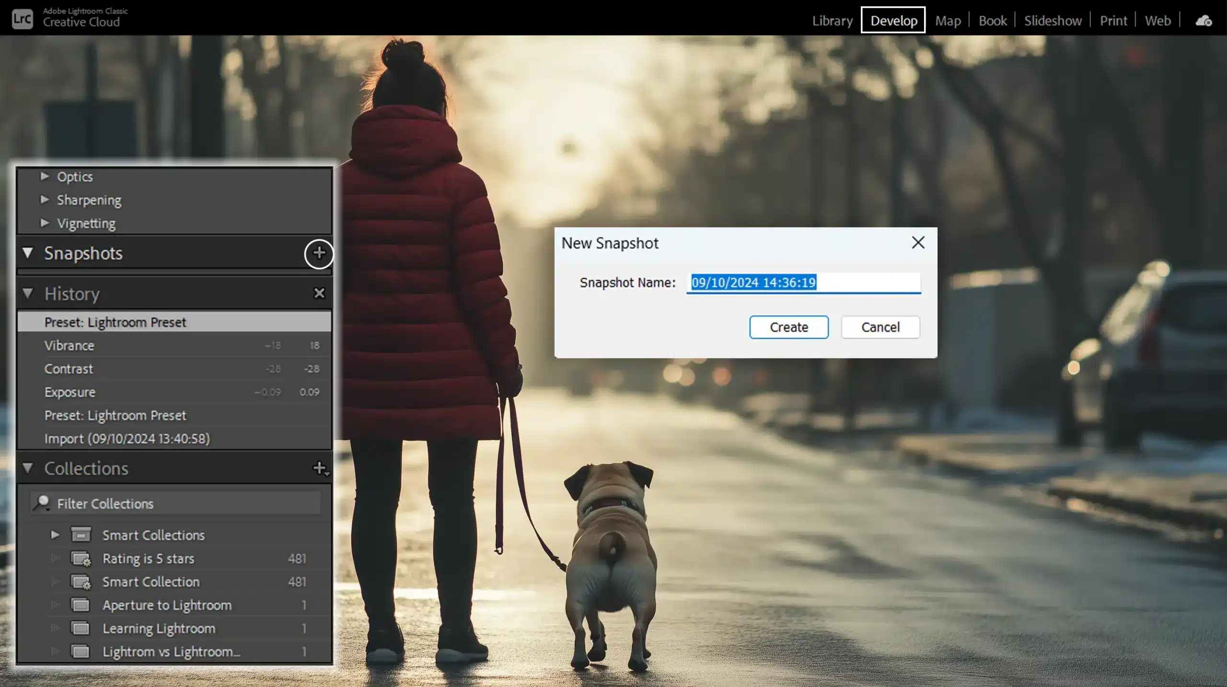Screen dimensions: 1227x687
Task: Click the Add Snapshot plus icon
Action: (319, 253)
